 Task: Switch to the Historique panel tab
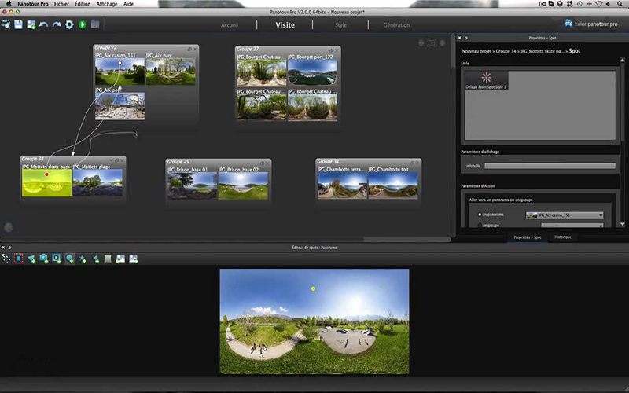pos(563,237)
